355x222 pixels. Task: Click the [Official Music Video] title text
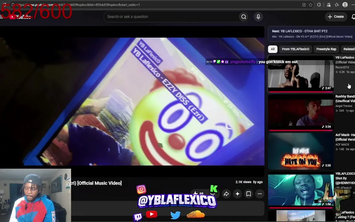point(100,183)
